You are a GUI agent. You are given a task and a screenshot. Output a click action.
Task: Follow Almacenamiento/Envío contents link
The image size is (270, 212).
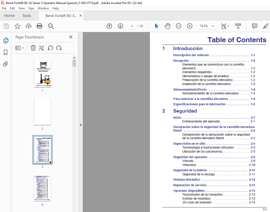(190, 89)
